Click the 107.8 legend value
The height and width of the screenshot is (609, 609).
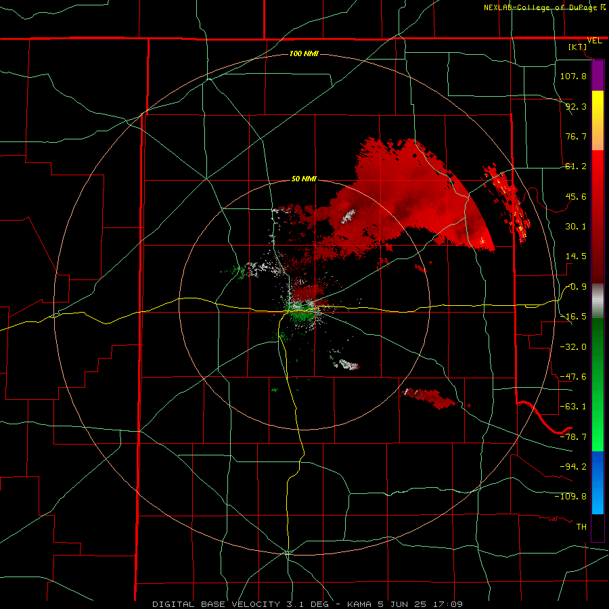573,76
